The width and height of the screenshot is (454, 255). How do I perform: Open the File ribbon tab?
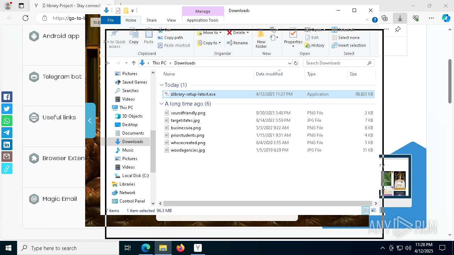111,20
